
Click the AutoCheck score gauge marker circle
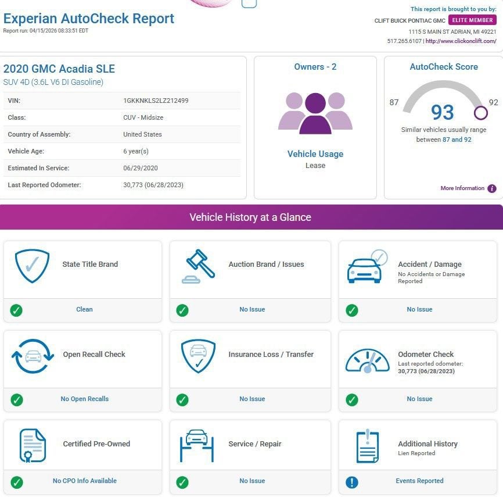click(480, 113)
